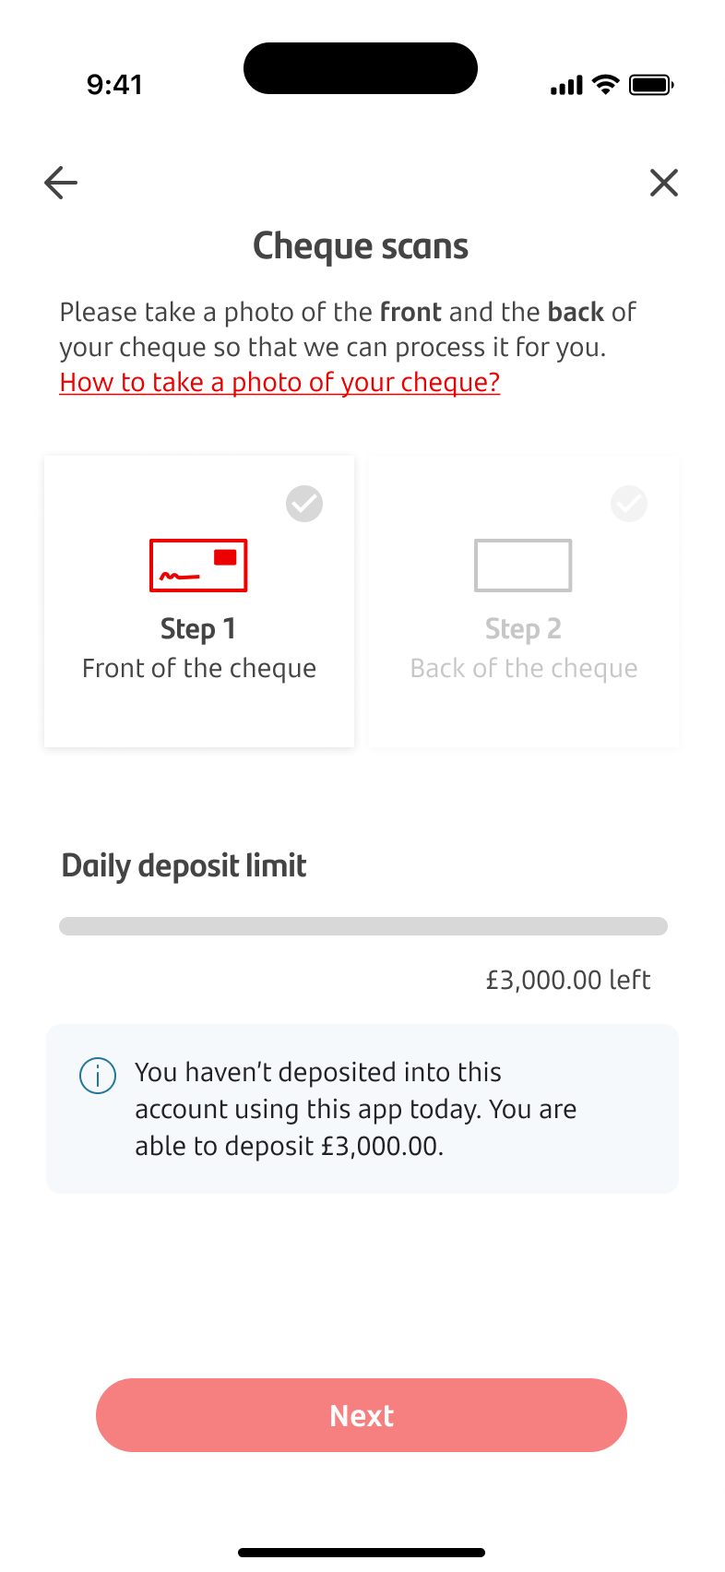The image size is (725, 1572).
Task: Expand the Daily deposit limit section
Action: click(x=182, y=865)
